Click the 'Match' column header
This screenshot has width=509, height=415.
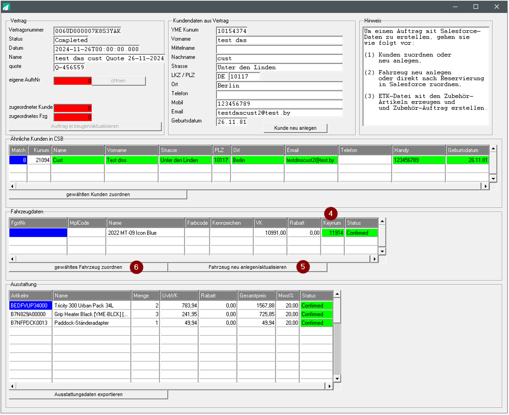tap(18, 150)
